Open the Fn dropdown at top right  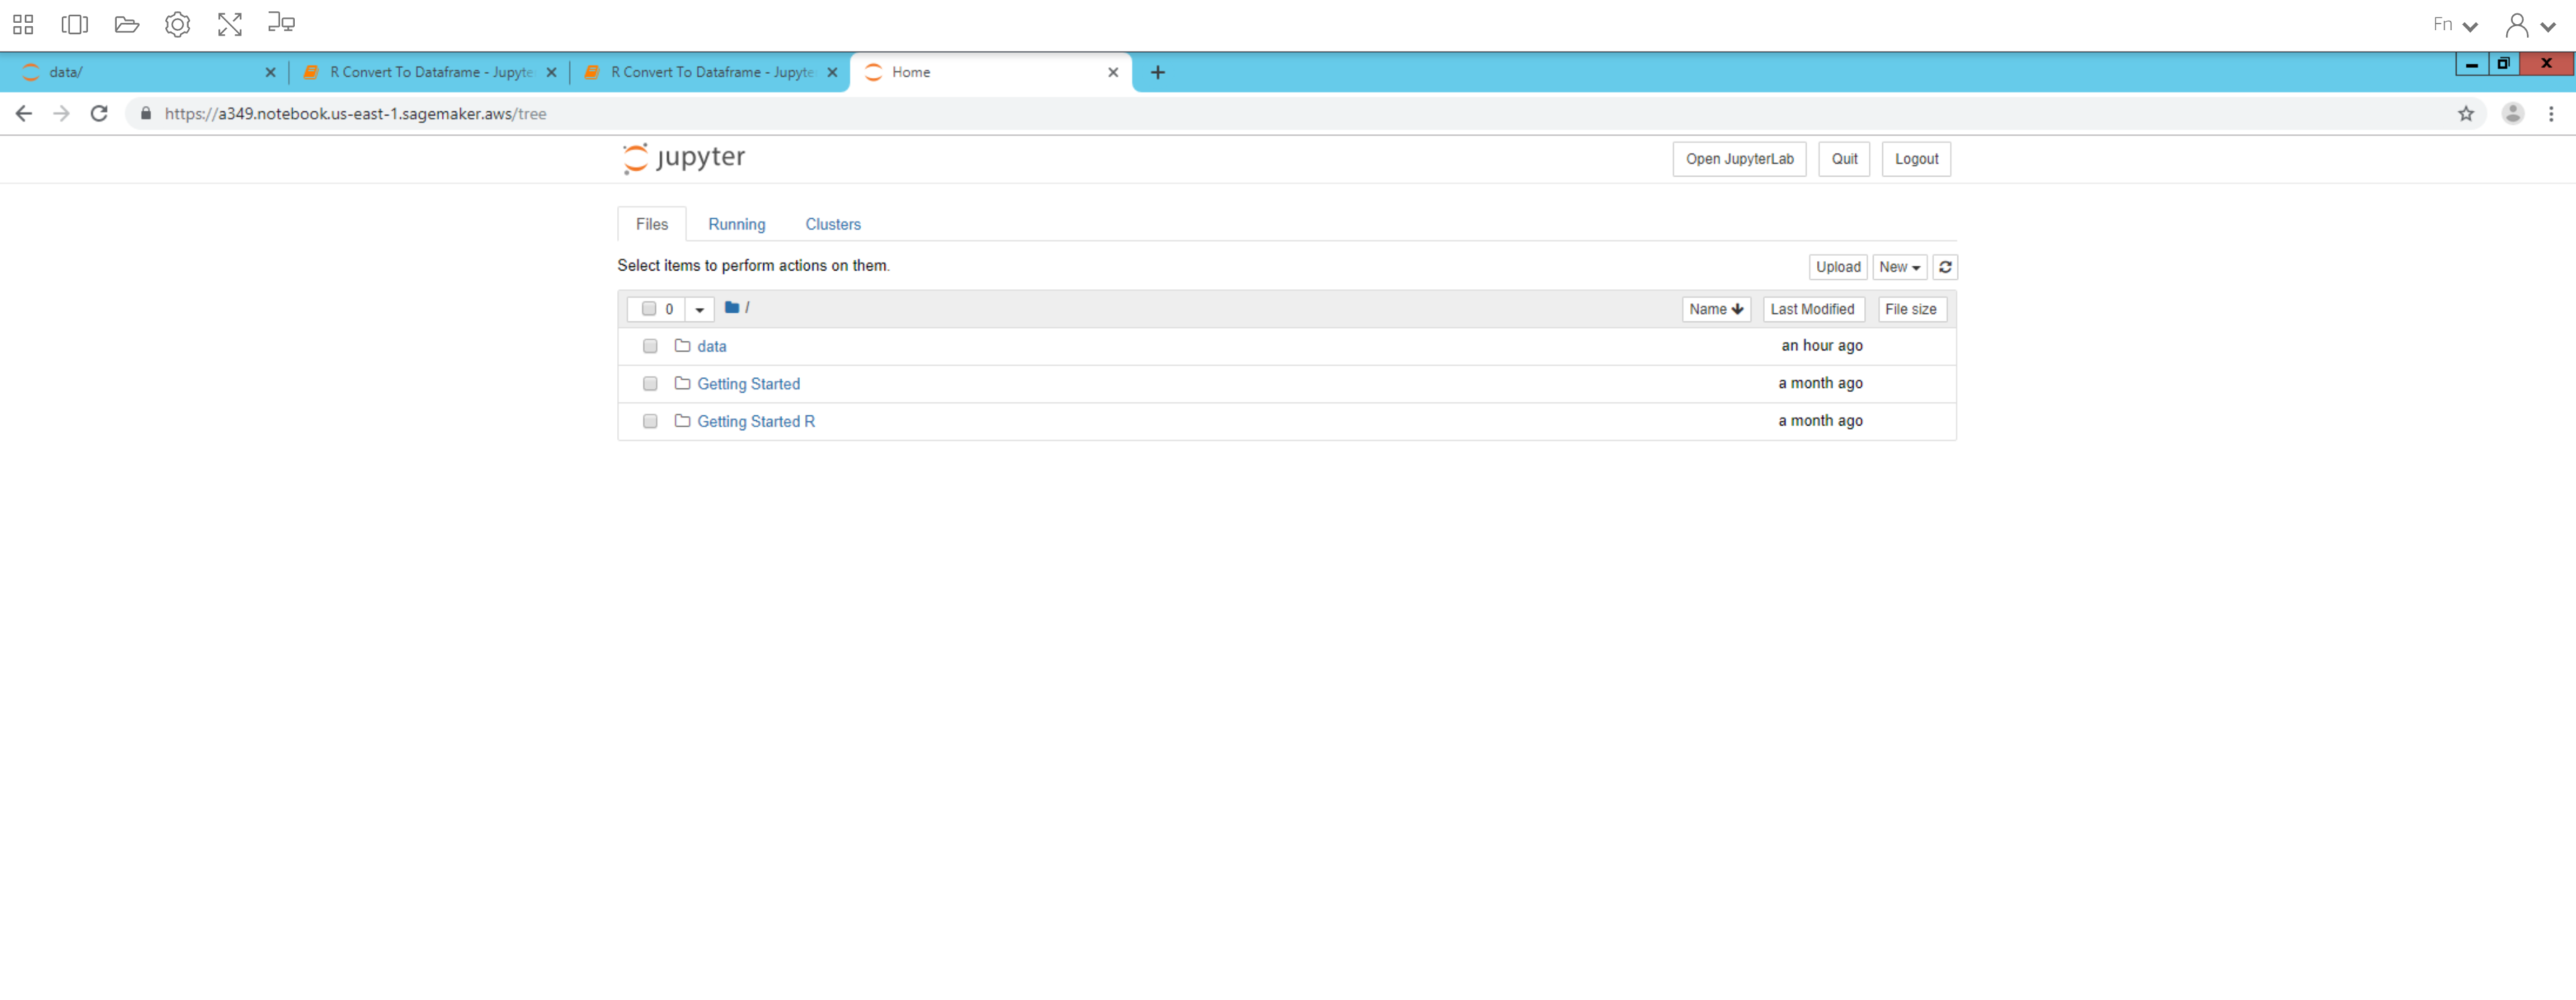tap(2455, 25)
